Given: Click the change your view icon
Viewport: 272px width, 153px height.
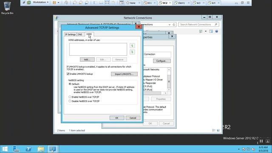Looking at the screenshot, I should [x=201, y=31].
